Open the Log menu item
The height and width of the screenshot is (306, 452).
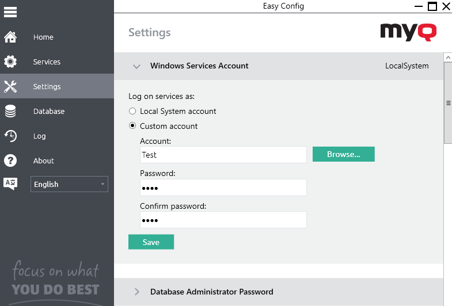coord(39,136)
